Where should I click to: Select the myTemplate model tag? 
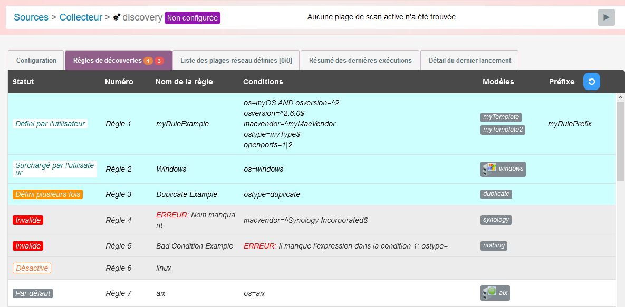click(x=501, y=117)
